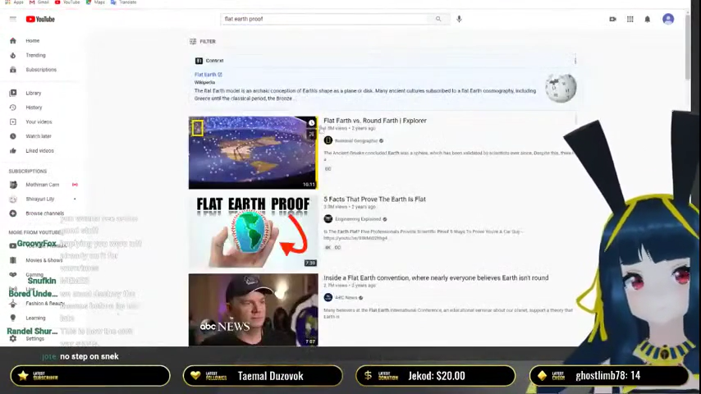Screen dimensions: 701x394
Task: Click Engineering Explained channel avatar
Action: [x=328, y=219]
